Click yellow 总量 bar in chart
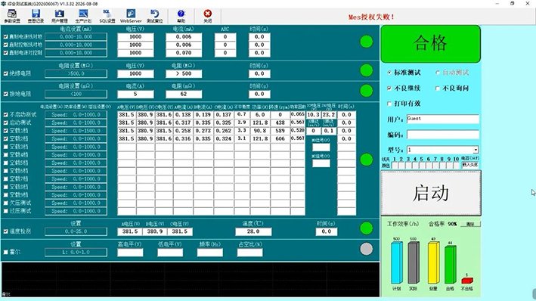 pos(433,262)
